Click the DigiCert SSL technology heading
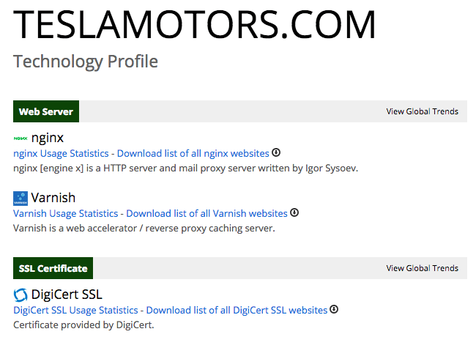The image size is (476, 337). [67, 295]
